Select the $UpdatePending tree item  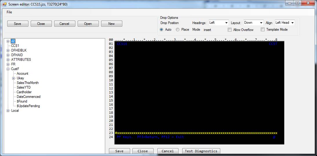[x=28, y=106]
